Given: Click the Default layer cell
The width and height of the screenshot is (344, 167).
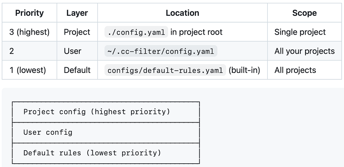Looking at the screenshot, I should 77,70.
